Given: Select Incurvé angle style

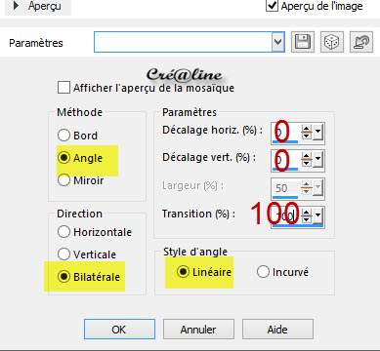Looking at the screenshot, I should [x=263, y=272].
